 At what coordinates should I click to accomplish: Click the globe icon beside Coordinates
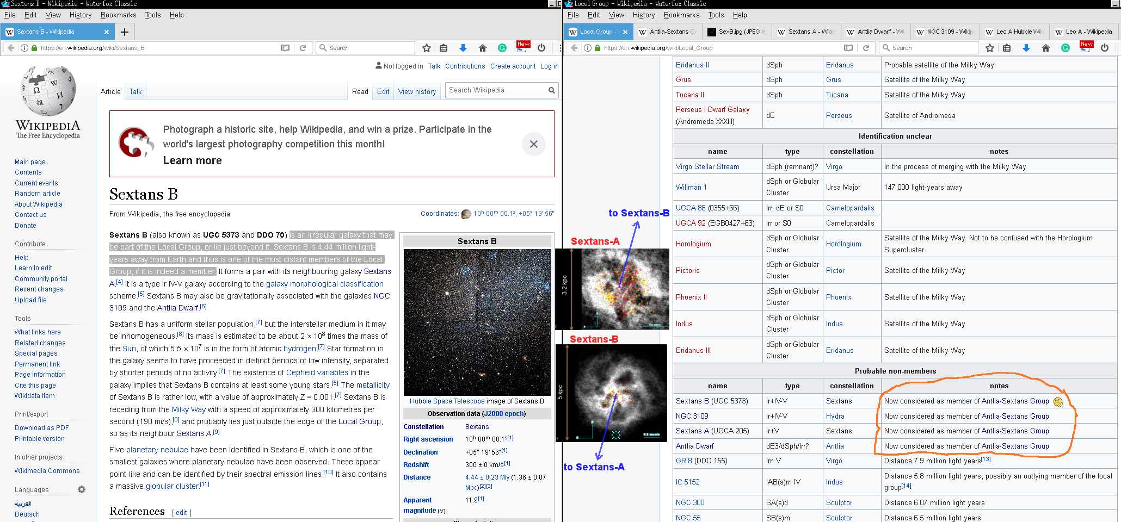point(466,214)
